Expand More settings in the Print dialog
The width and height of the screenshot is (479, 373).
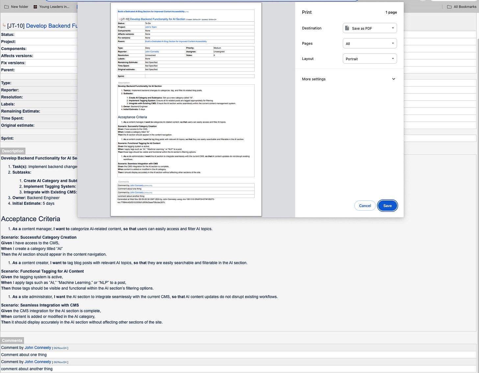tap(349, 79)
